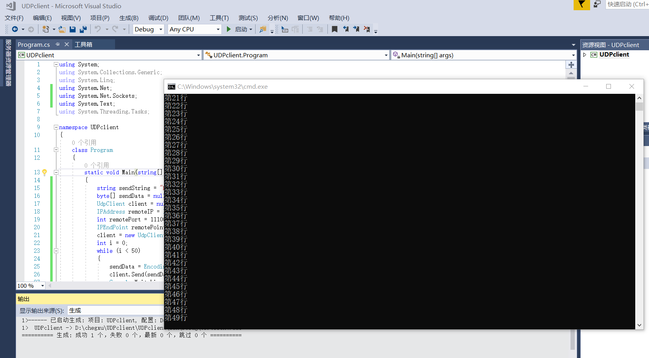Open the 编辑(E) menu
The image size is (649, 358).
coord(42,18)
